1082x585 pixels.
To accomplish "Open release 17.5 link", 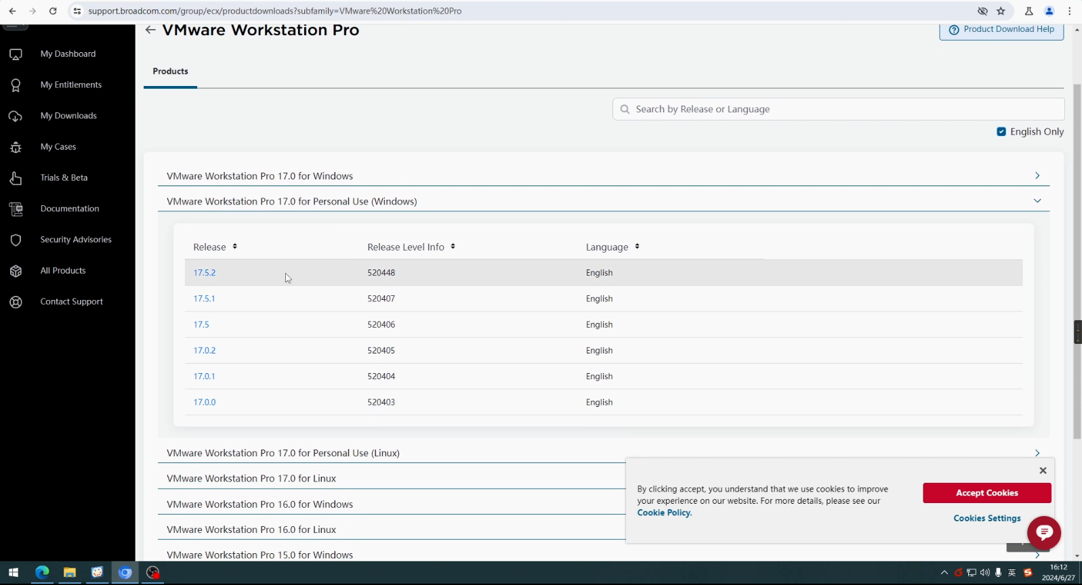I will coord(201,325).
